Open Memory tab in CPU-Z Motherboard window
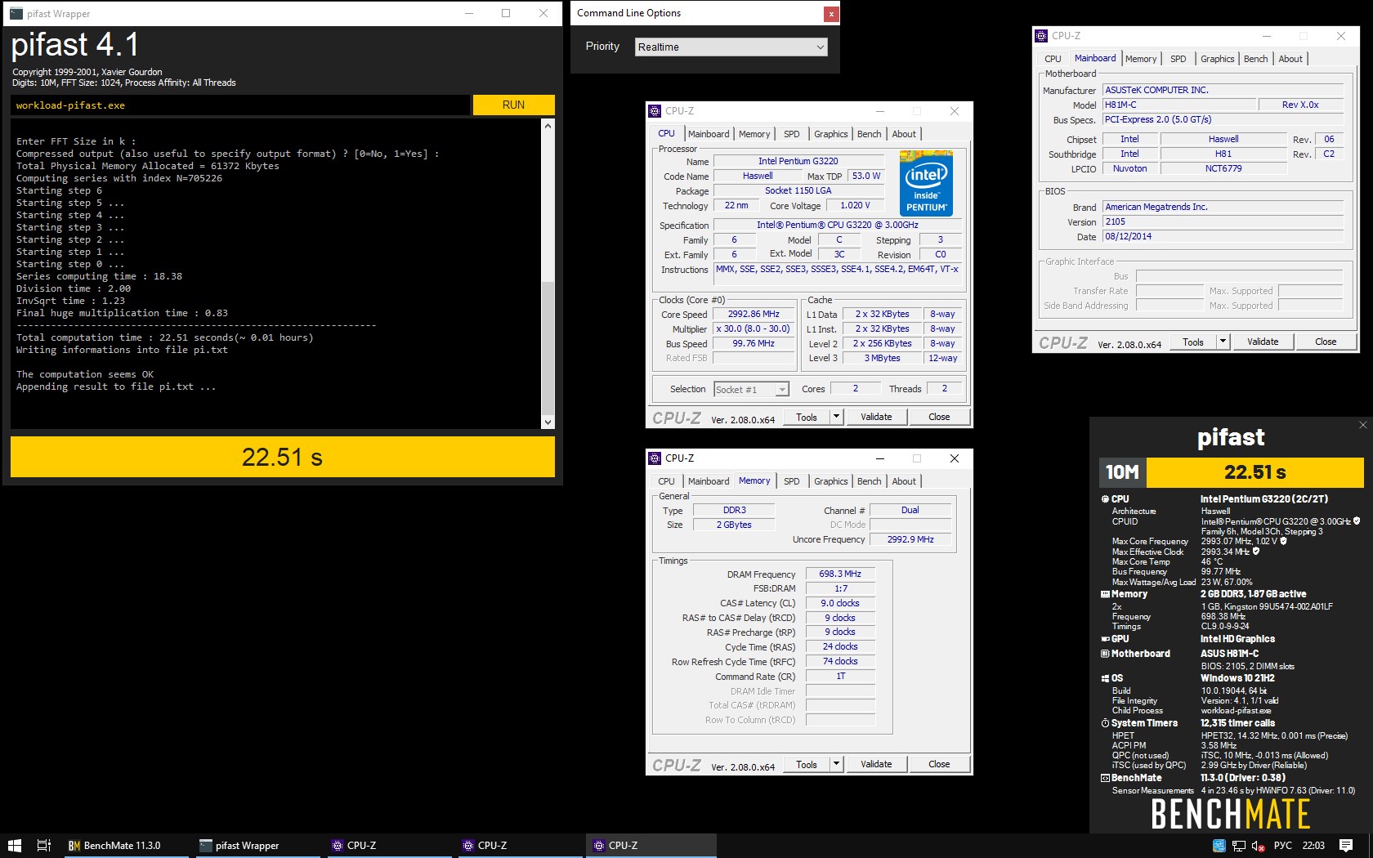 click(x=1141, y=59)
